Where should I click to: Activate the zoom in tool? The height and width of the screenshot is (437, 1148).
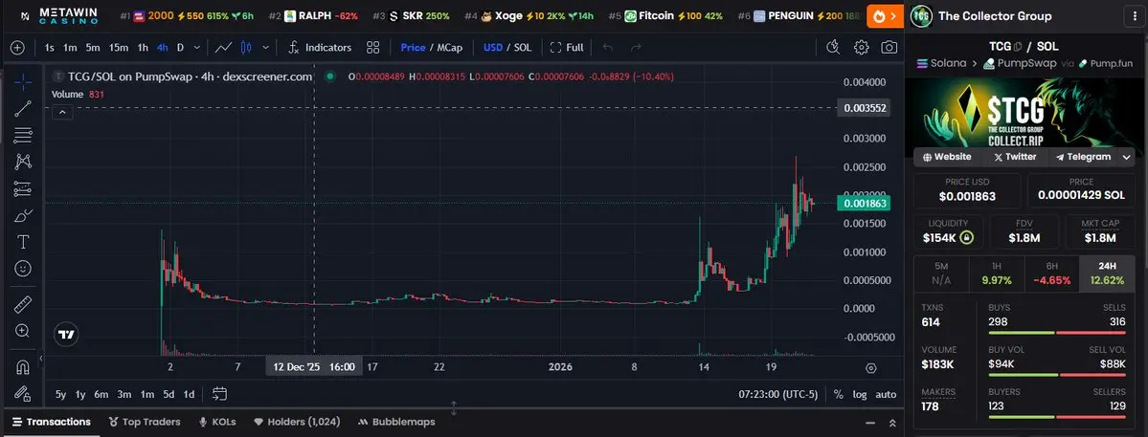click(x=23, y=331)
